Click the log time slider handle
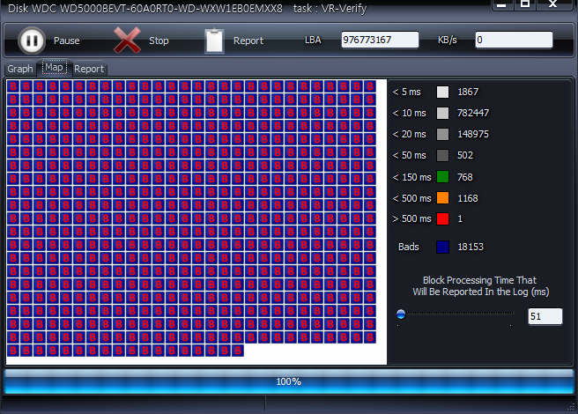578x414 pixels. 401,314
